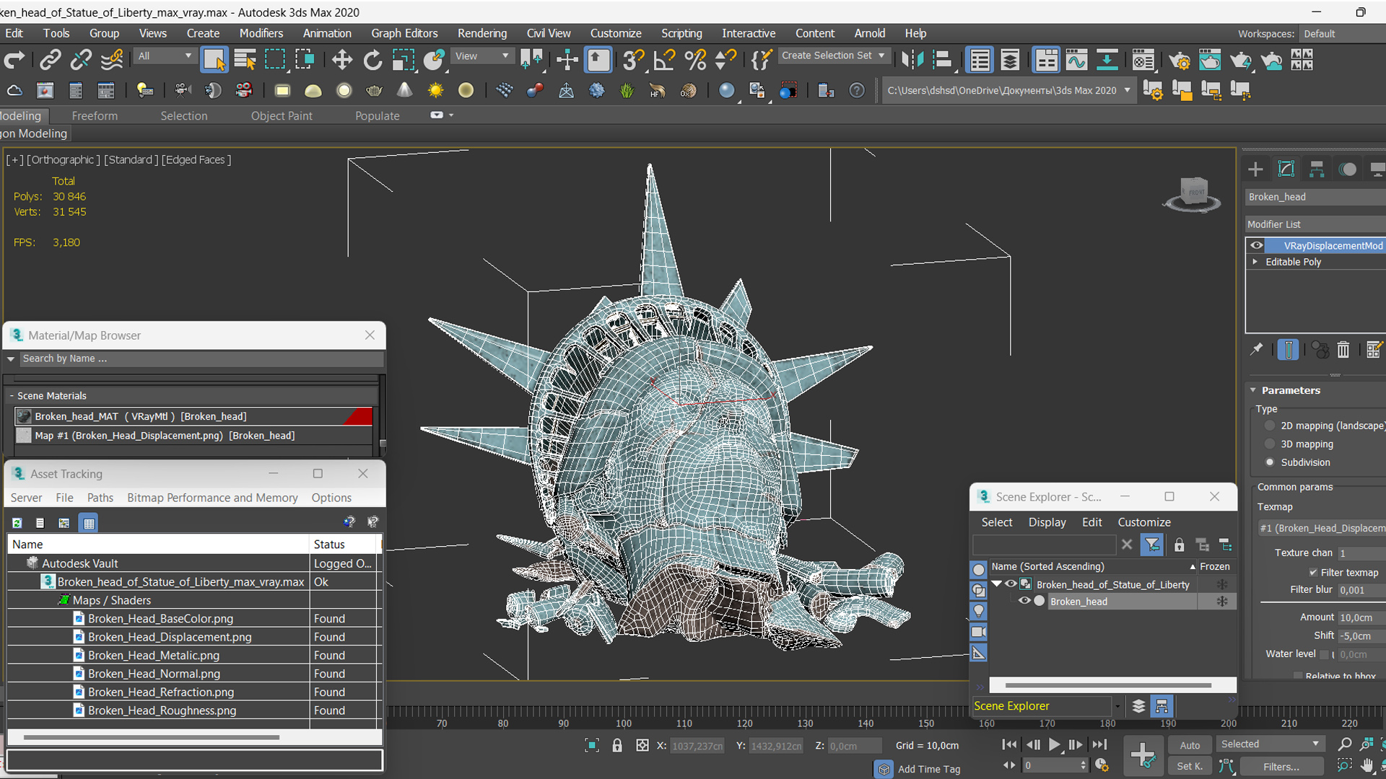
Task: Open the All selection filter dropdown
Action: (165, 56)
